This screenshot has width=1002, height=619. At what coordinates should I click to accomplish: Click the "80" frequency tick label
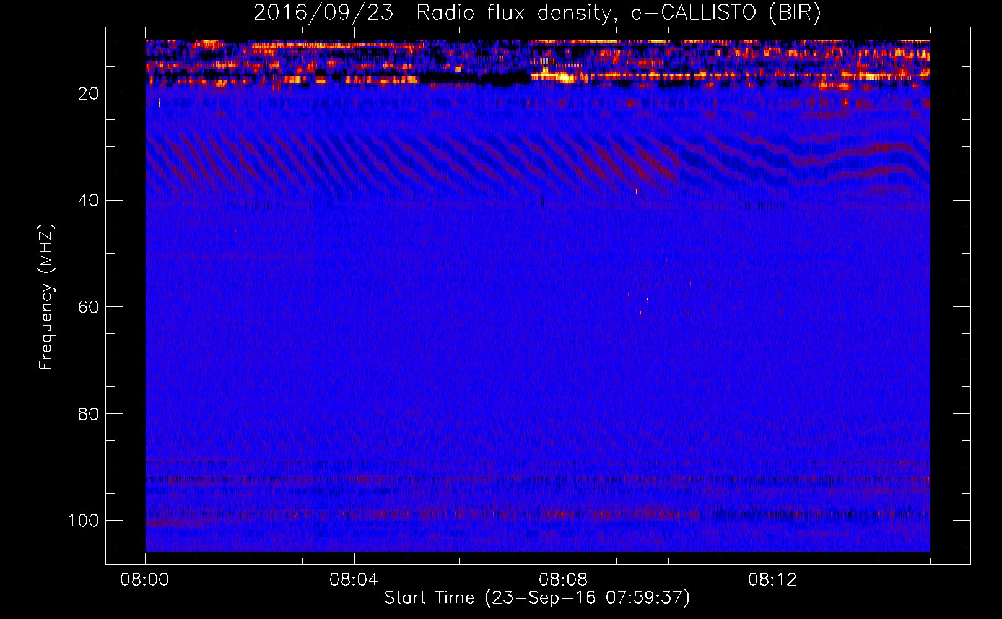[89, 414]
